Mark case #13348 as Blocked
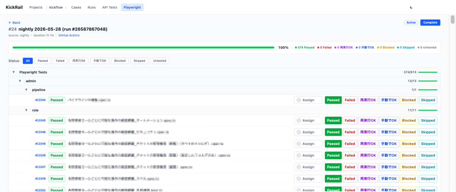 409,144
